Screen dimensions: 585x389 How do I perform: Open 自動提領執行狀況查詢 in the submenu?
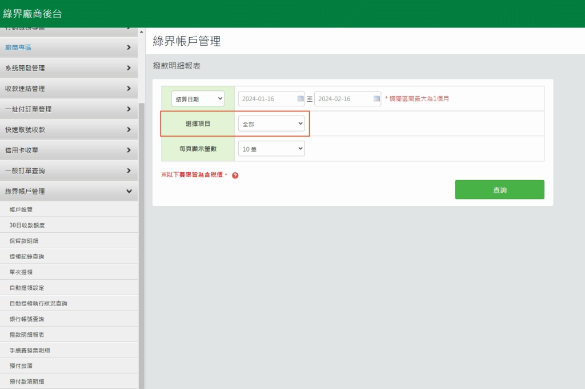click(x=69, y=303)
